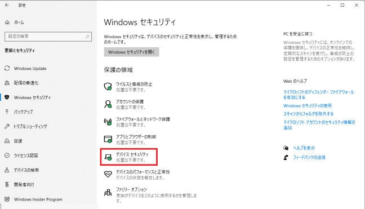Open スキャンからフォルダを除外する help link

309,114
